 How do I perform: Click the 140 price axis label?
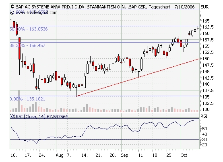click(206, 84)
